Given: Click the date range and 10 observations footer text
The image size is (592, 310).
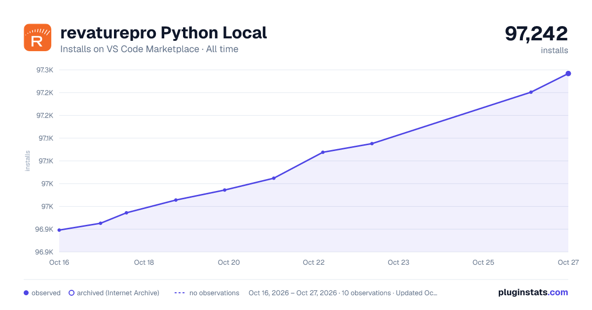Looking at the screenshot, I should click(343, 293).
